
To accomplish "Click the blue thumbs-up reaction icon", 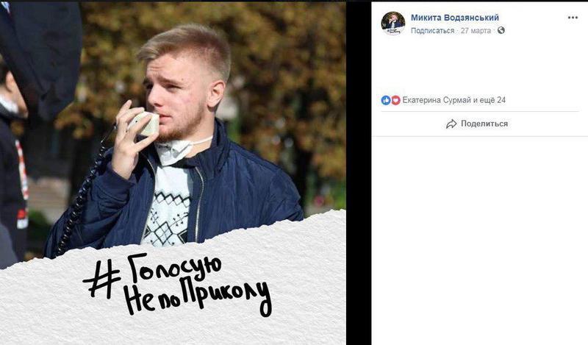I will point(386,100).
